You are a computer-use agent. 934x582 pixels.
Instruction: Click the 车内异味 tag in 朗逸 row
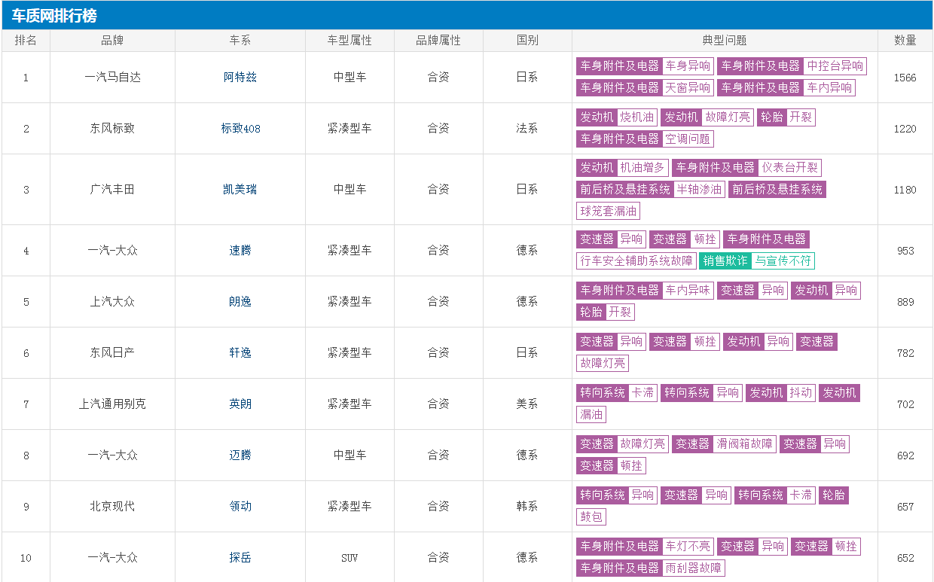point(688,290)
